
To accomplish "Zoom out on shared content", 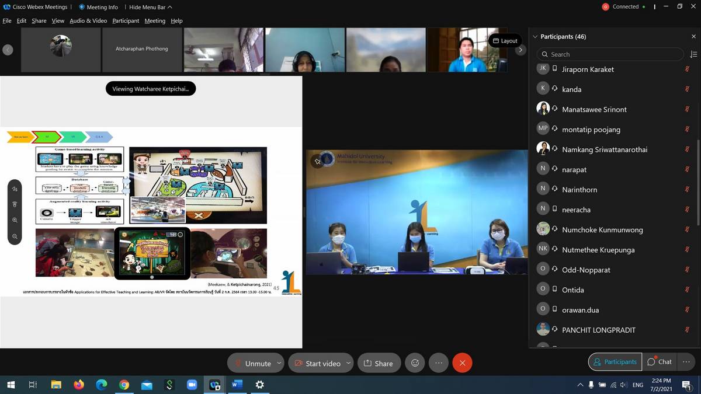I will pyautogui.click(x=15, y=236).
